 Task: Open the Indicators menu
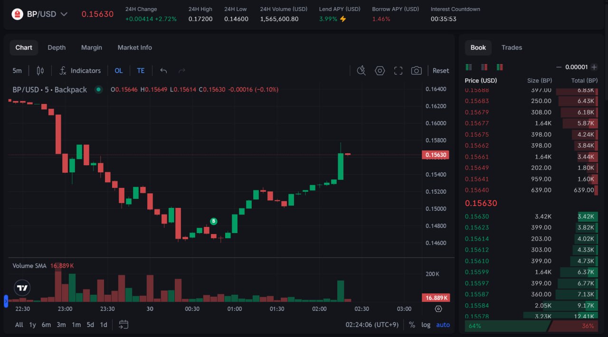point(80,71)
